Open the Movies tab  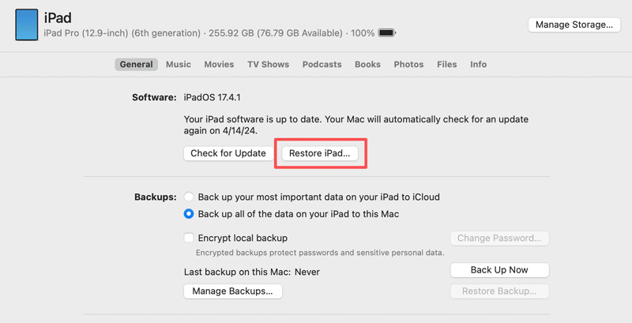tap(219, 65)
